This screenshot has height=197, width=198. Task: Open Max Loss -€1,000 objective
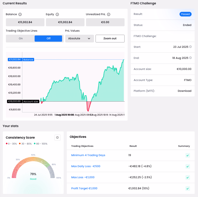tap(83, 177)
